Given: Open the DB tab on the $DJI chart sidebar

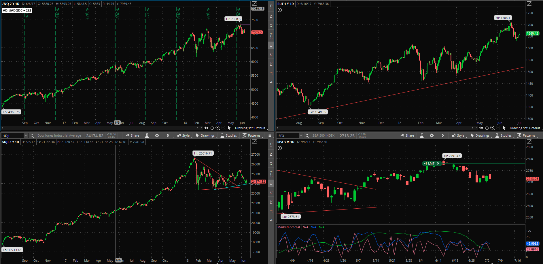Looking at the screenshot, I should coord(271,202).
